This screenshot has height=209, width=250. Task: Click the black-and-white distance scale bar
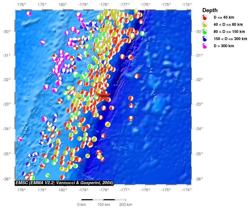pos(104,200)
